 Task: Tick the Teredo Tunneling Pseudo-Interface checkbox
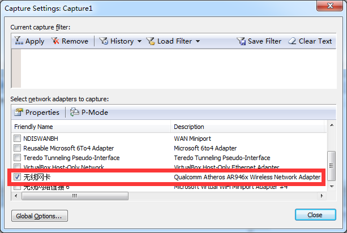17,158
